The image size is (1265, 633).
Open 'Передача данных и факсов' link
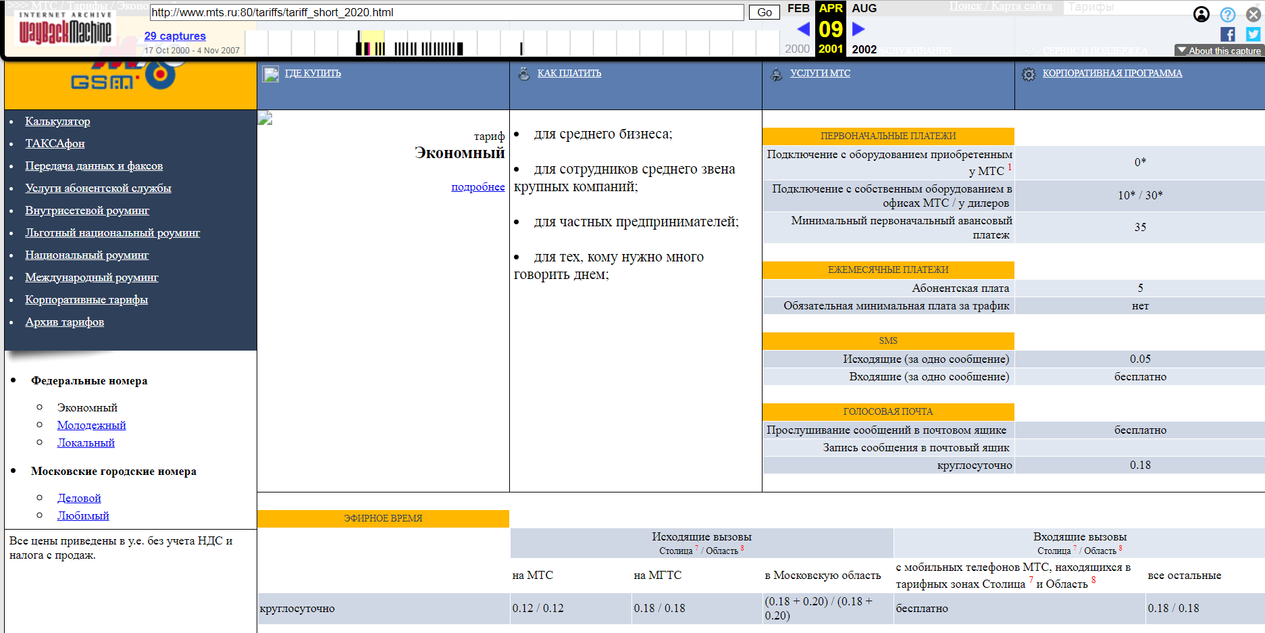click(94, 166)
